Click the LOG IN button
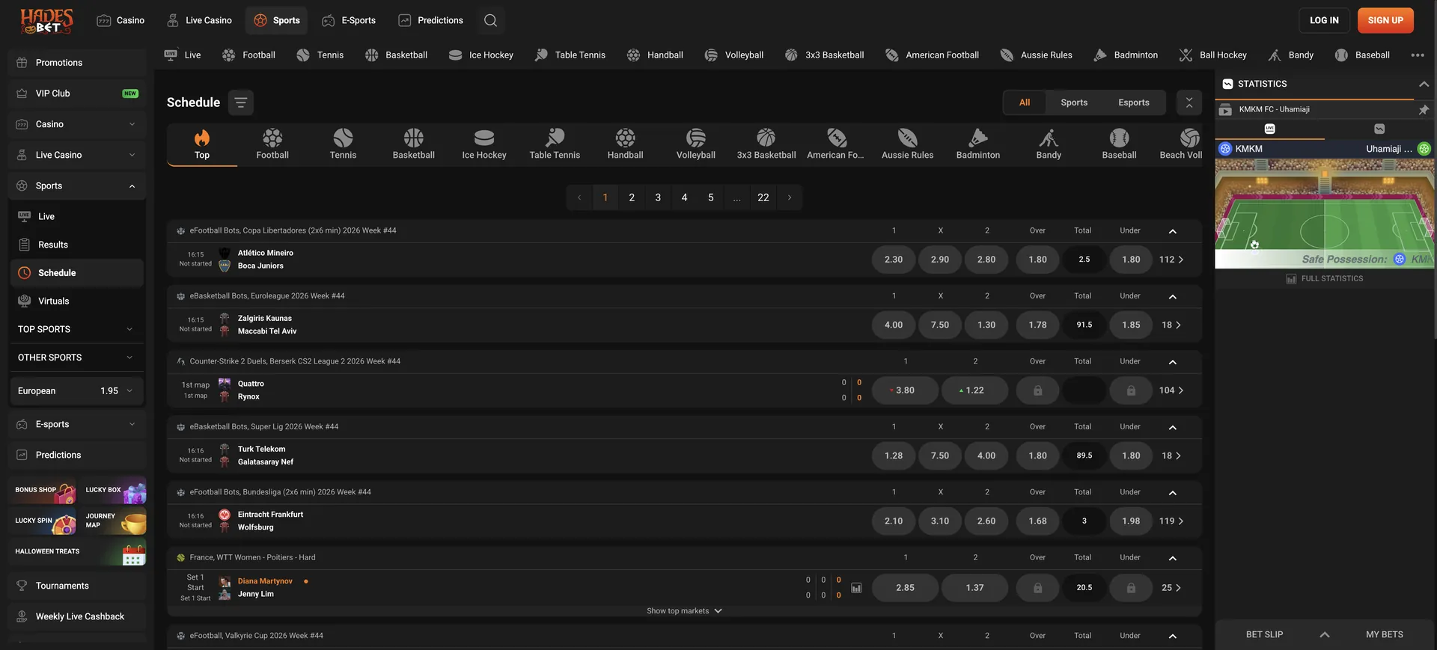This screenshot has height=650, width=1437. (x=1324, y=20)
